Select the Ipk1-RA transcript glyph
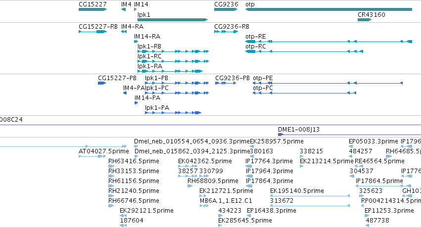421x228 pixels. 170,71
